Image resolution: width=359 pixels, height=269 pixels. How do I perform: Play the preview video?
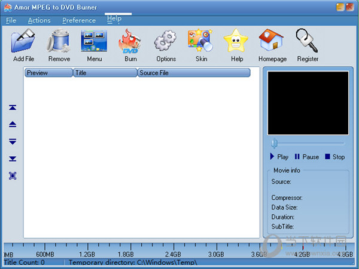pyautogui.click(x=279, y=157)
